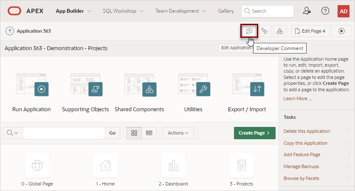Viewport: 355px width, 191px height.
Task: Click the 3 - Projects label
Action: (x=241, y=184)
